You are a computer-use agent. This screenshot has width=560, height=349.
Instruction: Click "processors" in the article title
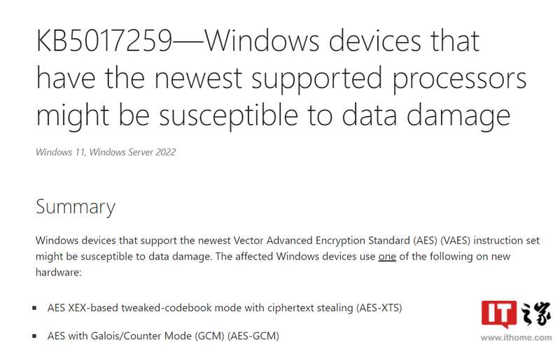pyautogui.click(x=460, y=78)
